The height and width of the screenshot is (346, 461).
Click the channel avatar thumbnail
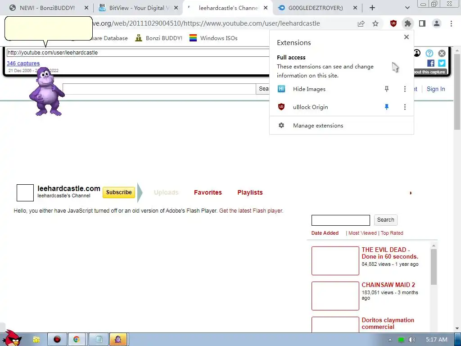pos(25,193)
